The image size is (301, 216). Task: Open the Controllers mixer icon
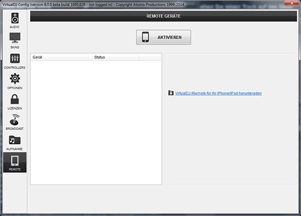pyautogui.click(x=15, y=58)
